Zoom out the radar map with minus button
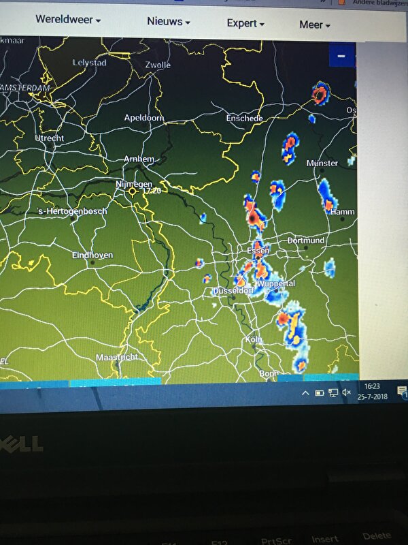The image size is (408, 545). pyautogui.click(x=341, y=56)
